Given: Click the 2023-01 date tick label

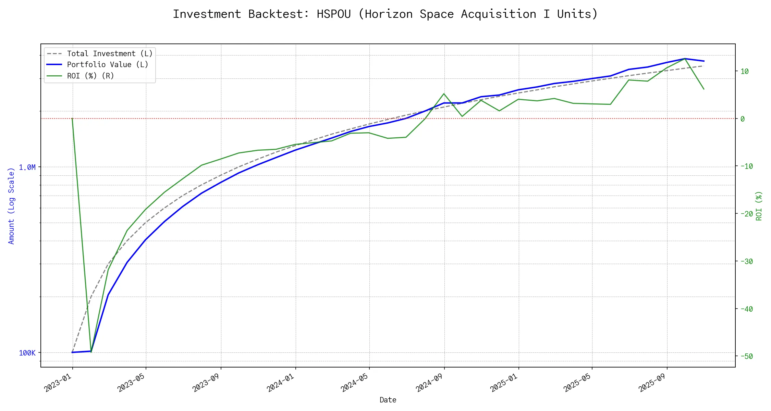Looking at the screenshot, I should click(x=58, y=383).
